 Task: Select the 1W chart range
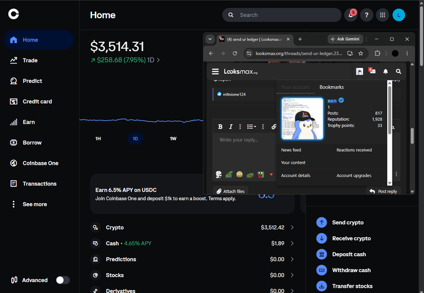(173, 138)
